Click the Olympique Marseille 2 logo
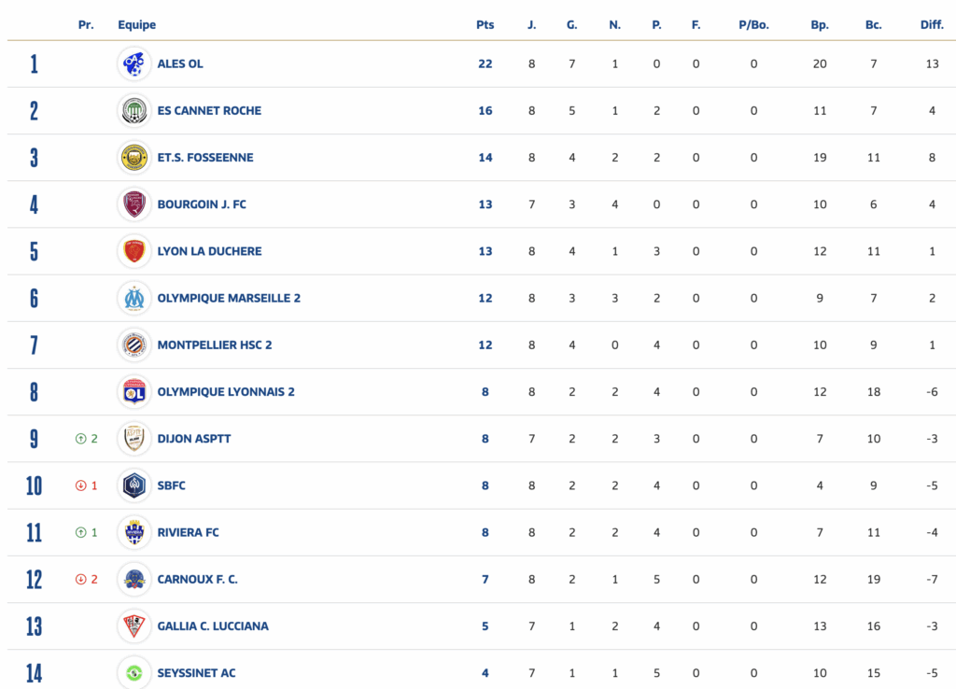The image size is (956, 689). 134,298
